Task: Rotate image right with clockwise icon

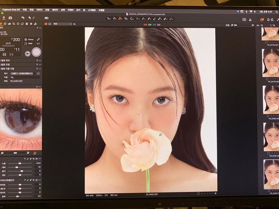Action: tap(272, 20)
